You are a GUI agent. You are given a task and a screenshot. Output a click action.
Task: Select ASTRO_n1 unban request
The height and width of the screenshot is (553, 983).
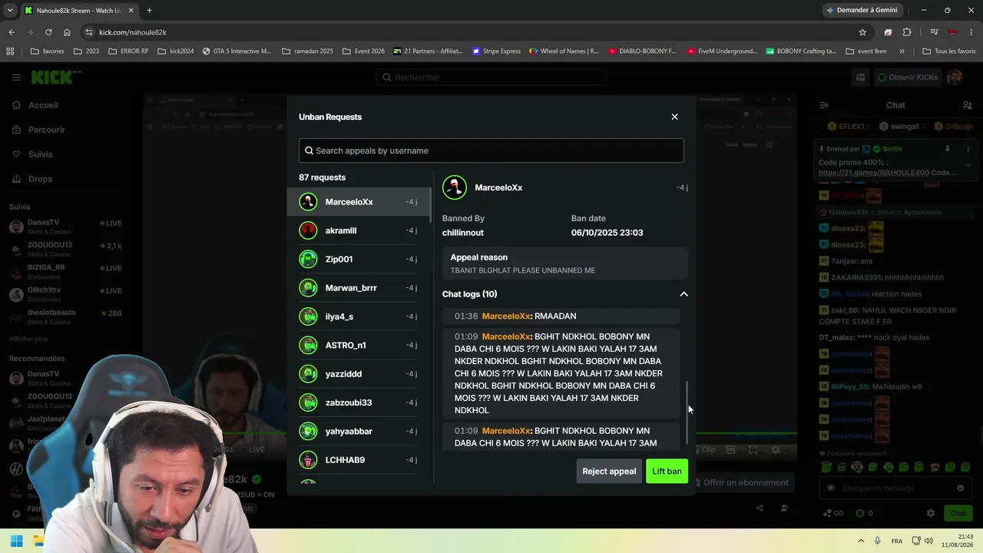pyautogui.click(x=359, y=345)
